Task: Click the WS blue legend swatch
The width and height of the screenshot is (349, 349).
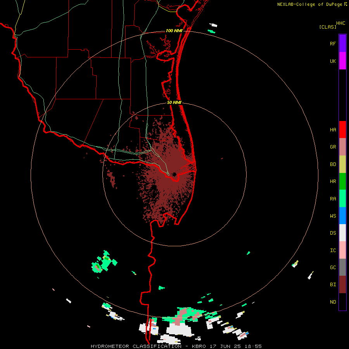Action: pos(342,216)
